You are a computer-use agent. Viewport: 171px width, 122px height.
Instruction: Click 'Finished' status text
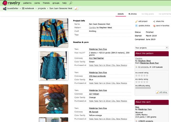click(150, 32)
